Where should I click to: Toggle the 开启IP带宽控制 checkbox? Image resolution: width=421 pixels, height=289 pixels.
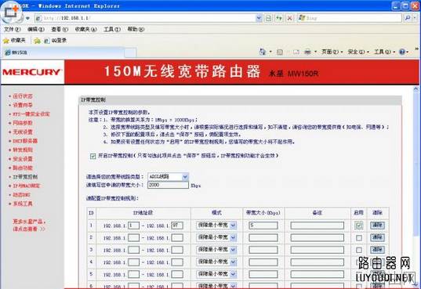pyautogui.click(x=93, y=156)
